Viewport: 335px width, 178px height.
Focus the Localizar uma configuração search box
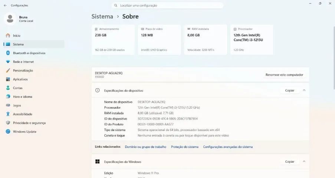[x=168, y=5]
